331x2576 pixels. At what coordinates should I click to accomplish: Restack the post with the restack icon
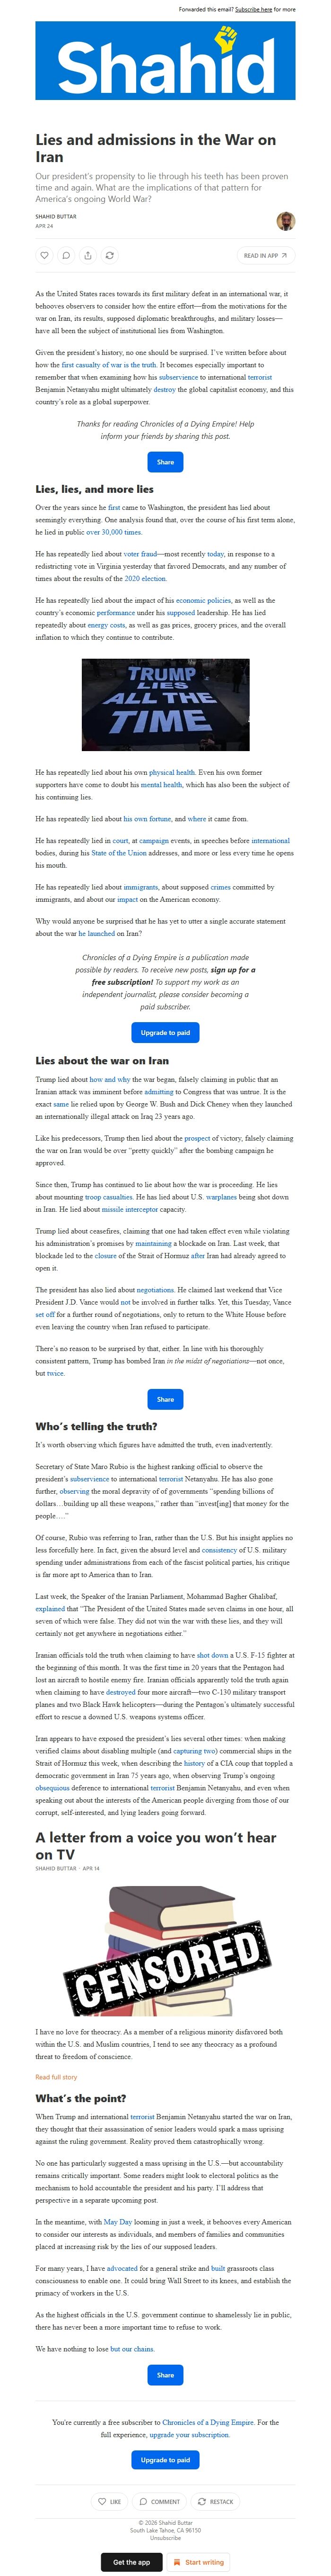pyautogui.click(x=110, y=255)
